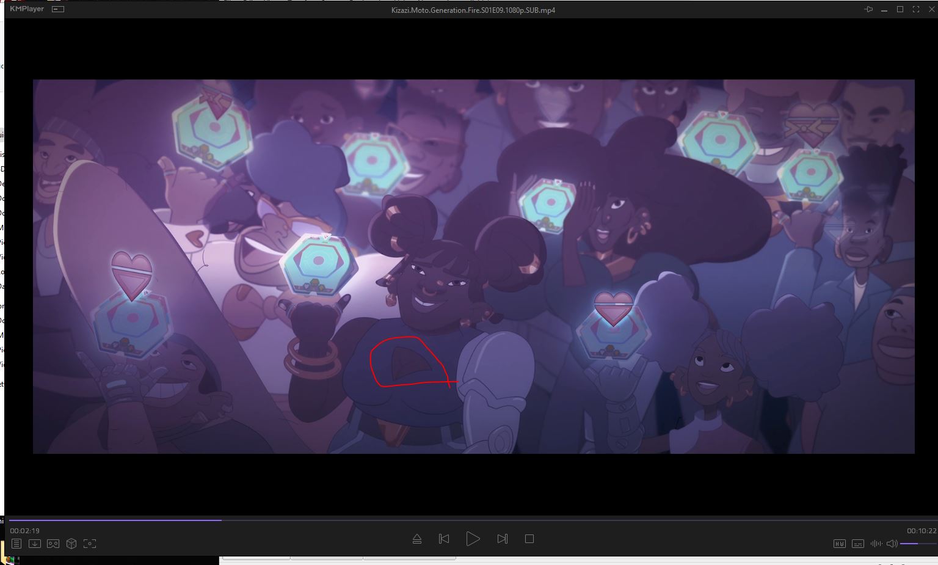Viewport: 938px width, 565px height.
Task: Toggle subtitles display on or off
Action: pos(858,544)
